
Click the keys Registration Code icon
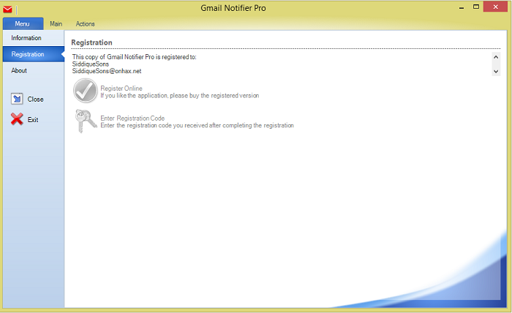pos(86,121)
